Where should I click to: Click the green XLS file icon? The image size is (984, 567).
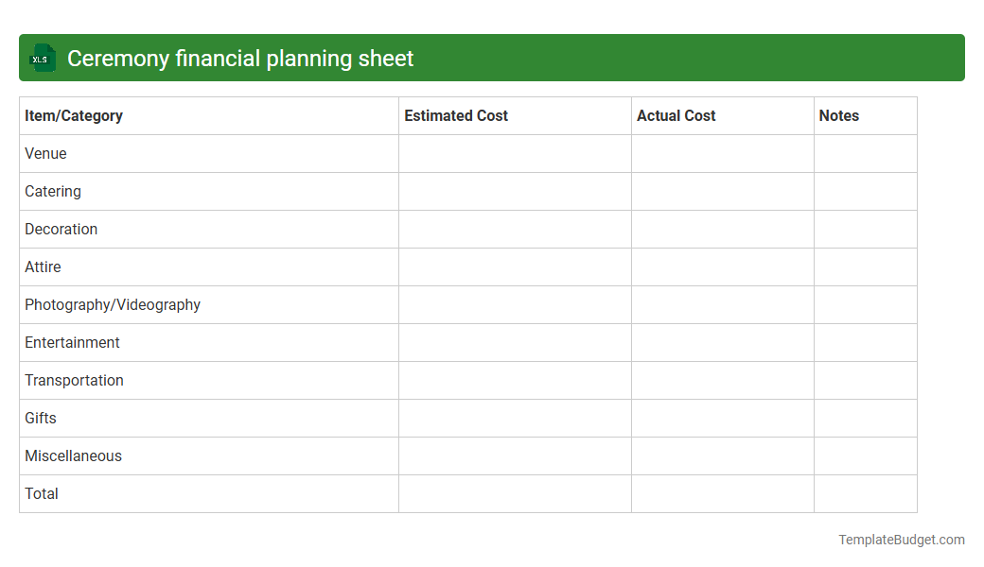[42, 58]
